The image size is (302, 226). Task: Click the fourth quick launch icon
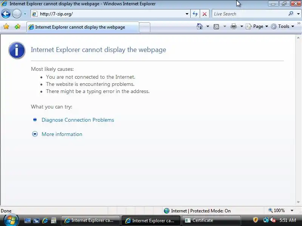point(54,220)
